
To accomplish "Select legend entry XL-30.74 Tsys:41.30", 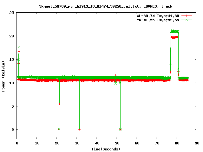I will point(158,16).
